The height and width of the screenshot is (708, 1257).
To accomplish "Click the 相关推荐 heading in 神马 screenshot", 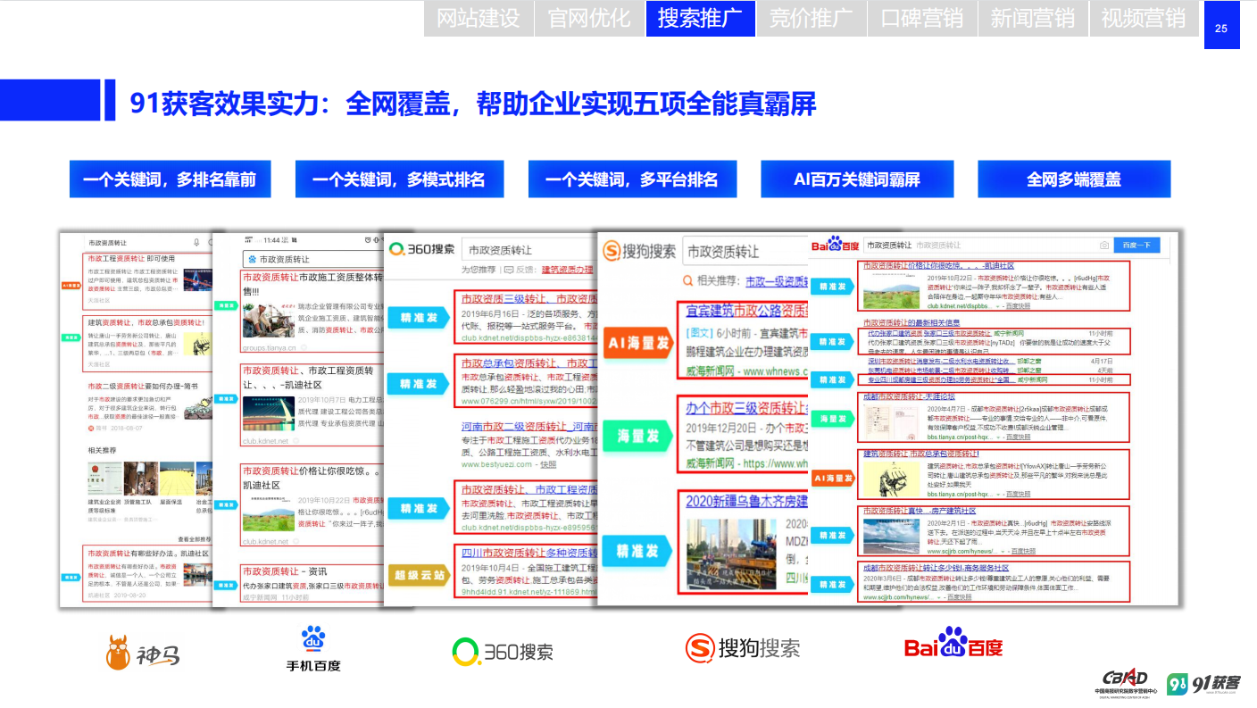I will (x=101, y=450).
